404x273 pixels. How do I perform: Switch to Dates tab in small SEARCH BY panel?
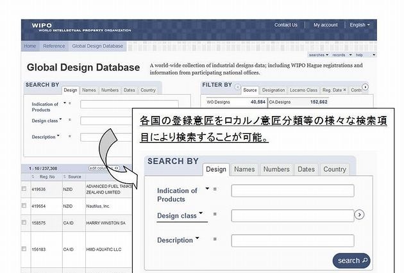(130, 90)
